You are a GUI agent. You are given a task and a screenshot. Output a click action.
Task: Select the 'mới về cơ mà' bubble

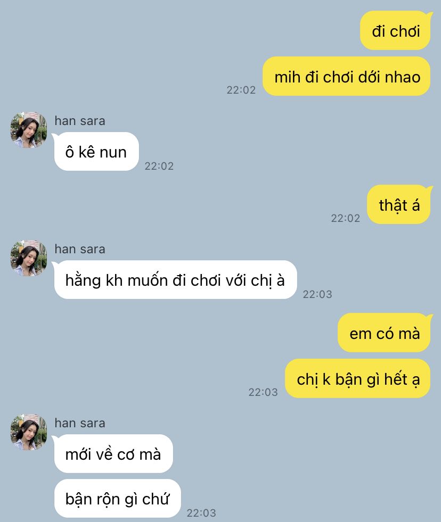tap(113, 454)
